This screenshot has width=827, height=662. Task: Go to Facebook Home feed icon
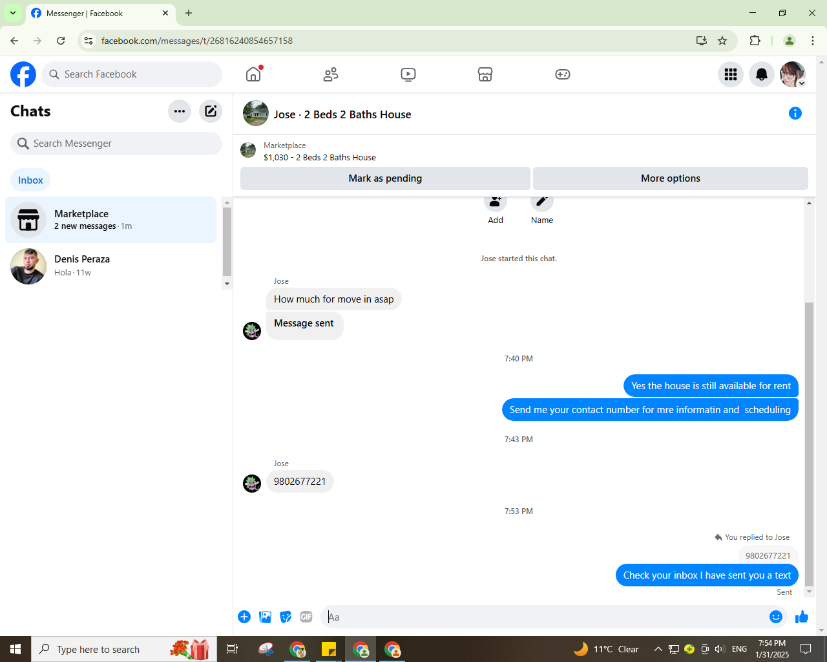253,74
